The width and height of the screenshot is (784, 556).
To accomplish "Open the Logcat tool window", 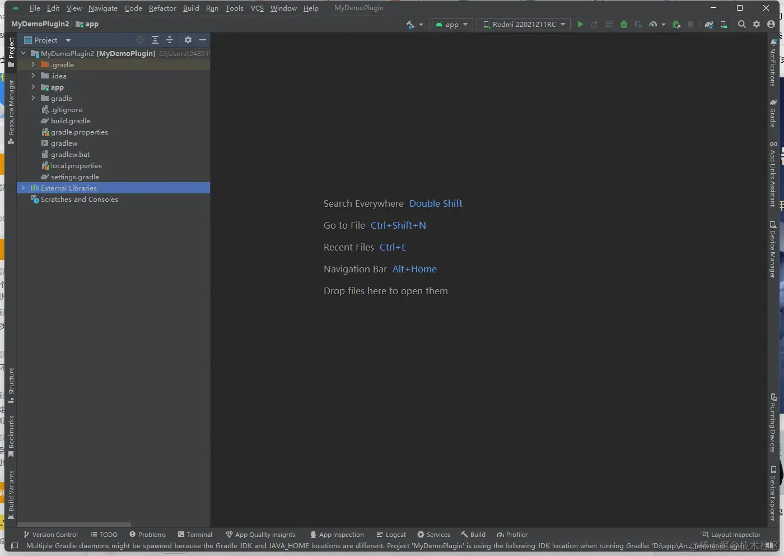I will coord(391,535).
